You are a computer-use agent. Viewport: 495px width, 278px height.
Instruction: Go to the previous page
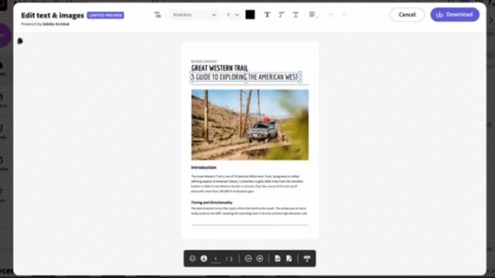[192, 259]
